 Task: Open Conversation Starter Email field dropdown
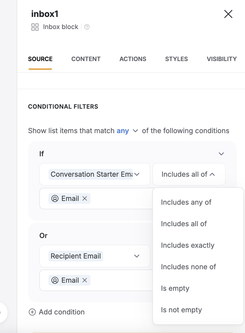click(95, 174)
